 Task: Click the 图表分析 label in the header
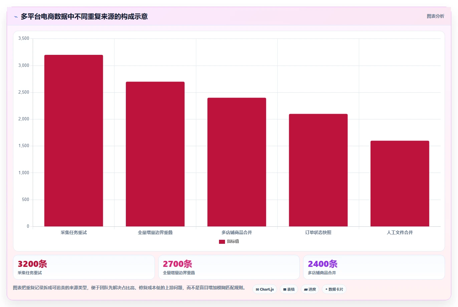(x=435, y=16)
